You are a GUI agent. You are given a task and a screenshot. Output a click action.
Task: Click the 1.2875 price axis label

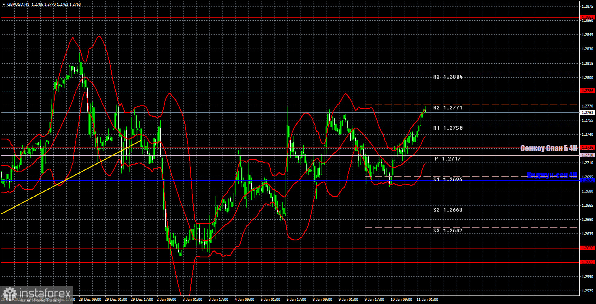[x=587, y=6]
